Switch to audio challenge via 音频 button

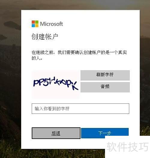[x=105, y=87]
